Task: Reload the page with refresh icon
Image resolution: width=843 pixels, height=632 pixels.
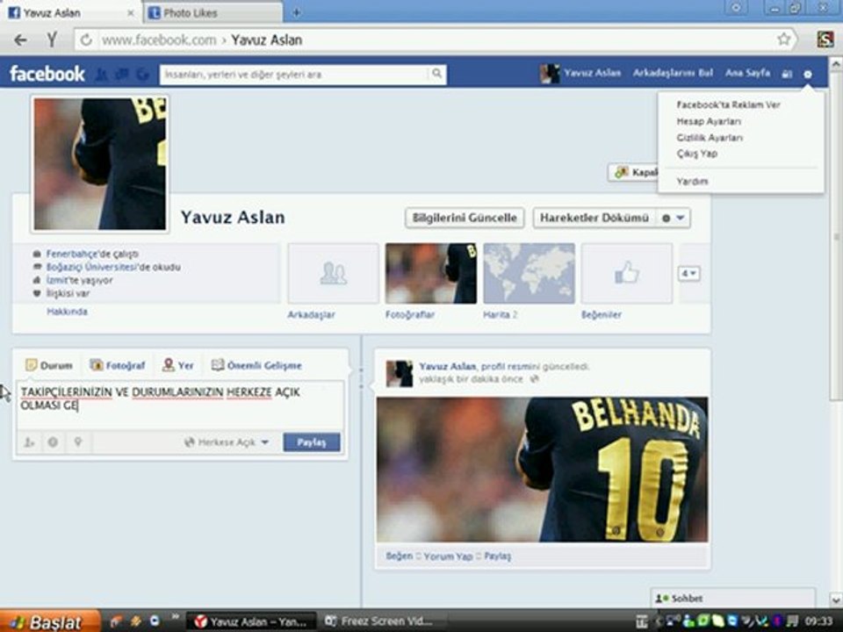Action: tap(86, 39)
